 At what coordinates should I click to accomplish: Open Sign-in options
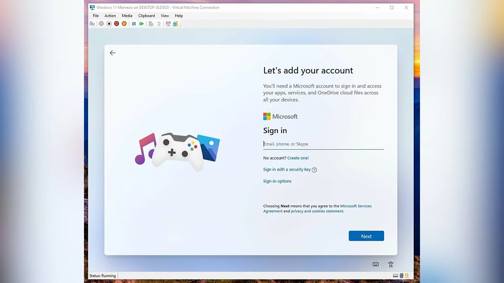pyautogui.click(x=277, y=181)
